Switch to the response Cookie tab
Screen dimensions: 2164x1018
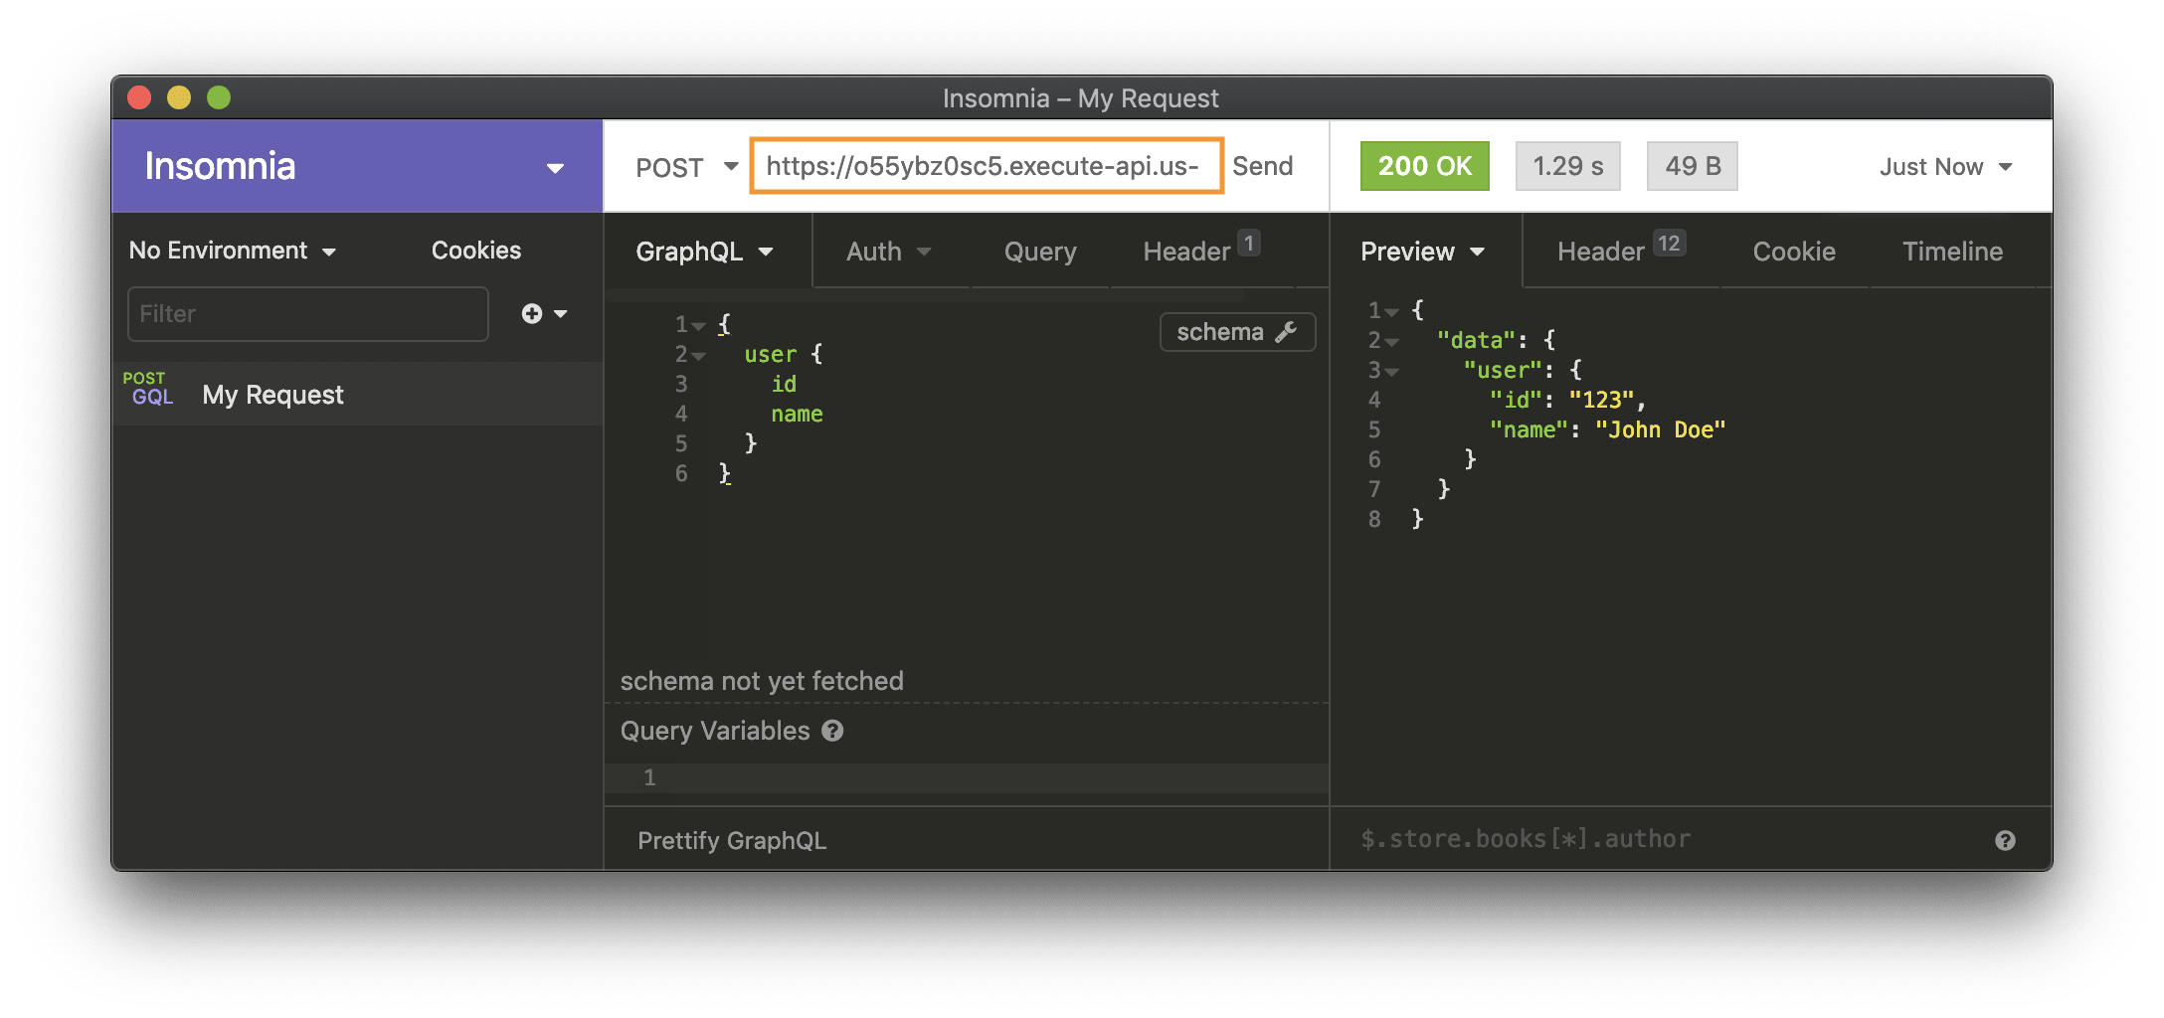(1794, 252)
